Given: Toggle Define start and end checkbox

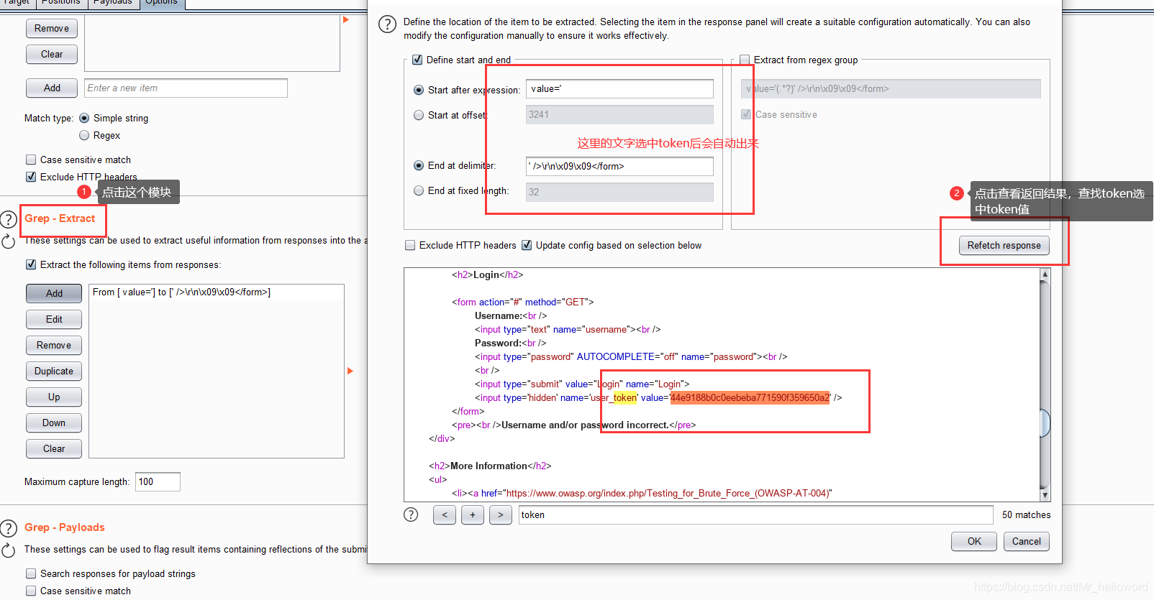Looking at the screenshot, I should [417, 60].
